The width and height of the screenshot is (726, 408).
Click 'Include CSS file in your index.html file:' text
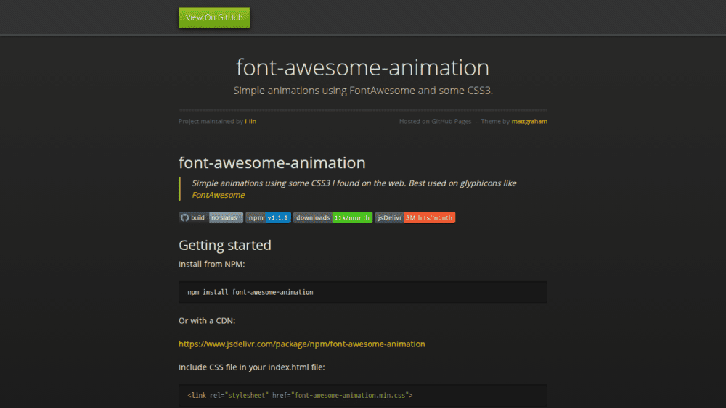[x=252, y=367]
